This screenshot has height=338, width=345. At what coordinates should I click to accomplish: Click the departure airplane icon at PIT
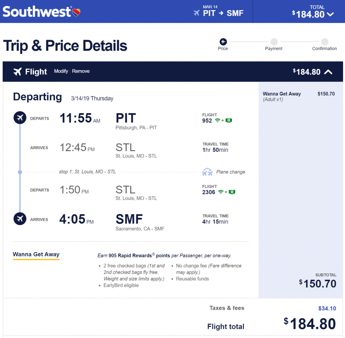(x=20, y=117)
